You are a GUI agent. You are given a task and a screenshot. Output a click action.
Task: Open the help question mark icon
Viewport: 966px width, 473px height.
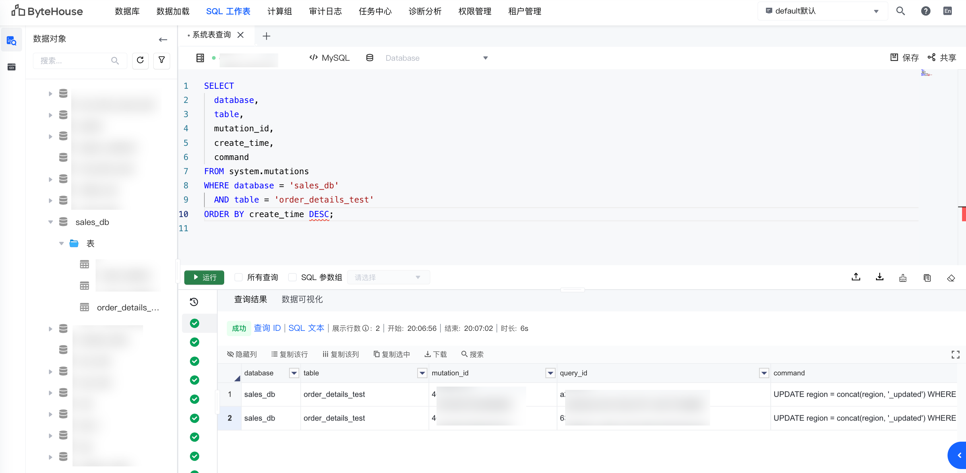(x=925, y=11)
